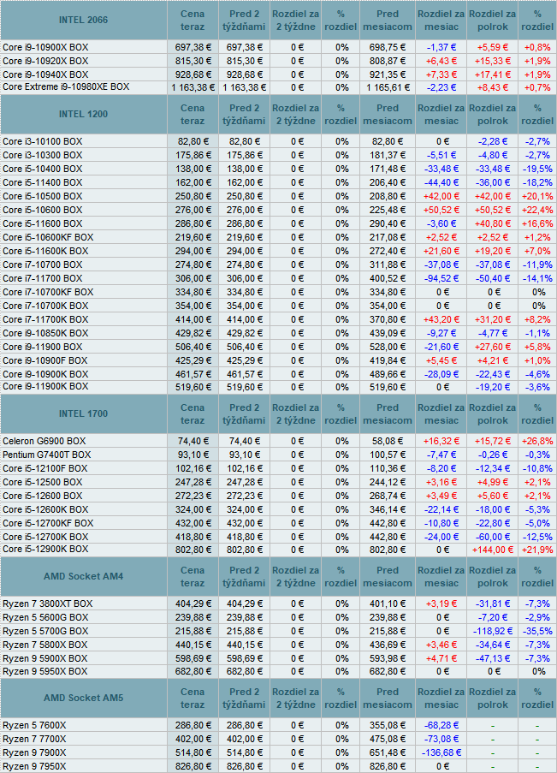Click the Pentium G7400T BOX entry
Screen dimensions: 557x773
tap(47, 455)
